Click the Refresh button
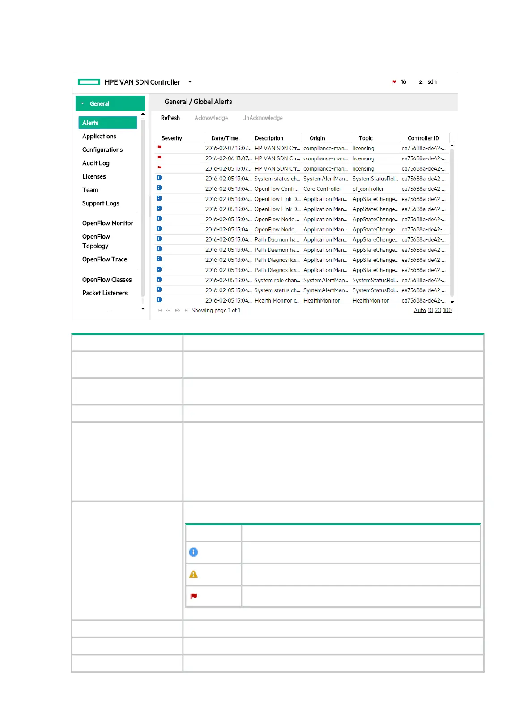The image size is (532, 709). pos(170,118)
